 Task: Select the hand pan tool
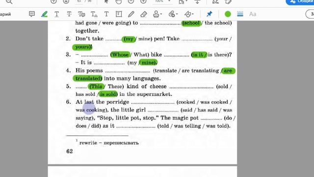[119, 1]
